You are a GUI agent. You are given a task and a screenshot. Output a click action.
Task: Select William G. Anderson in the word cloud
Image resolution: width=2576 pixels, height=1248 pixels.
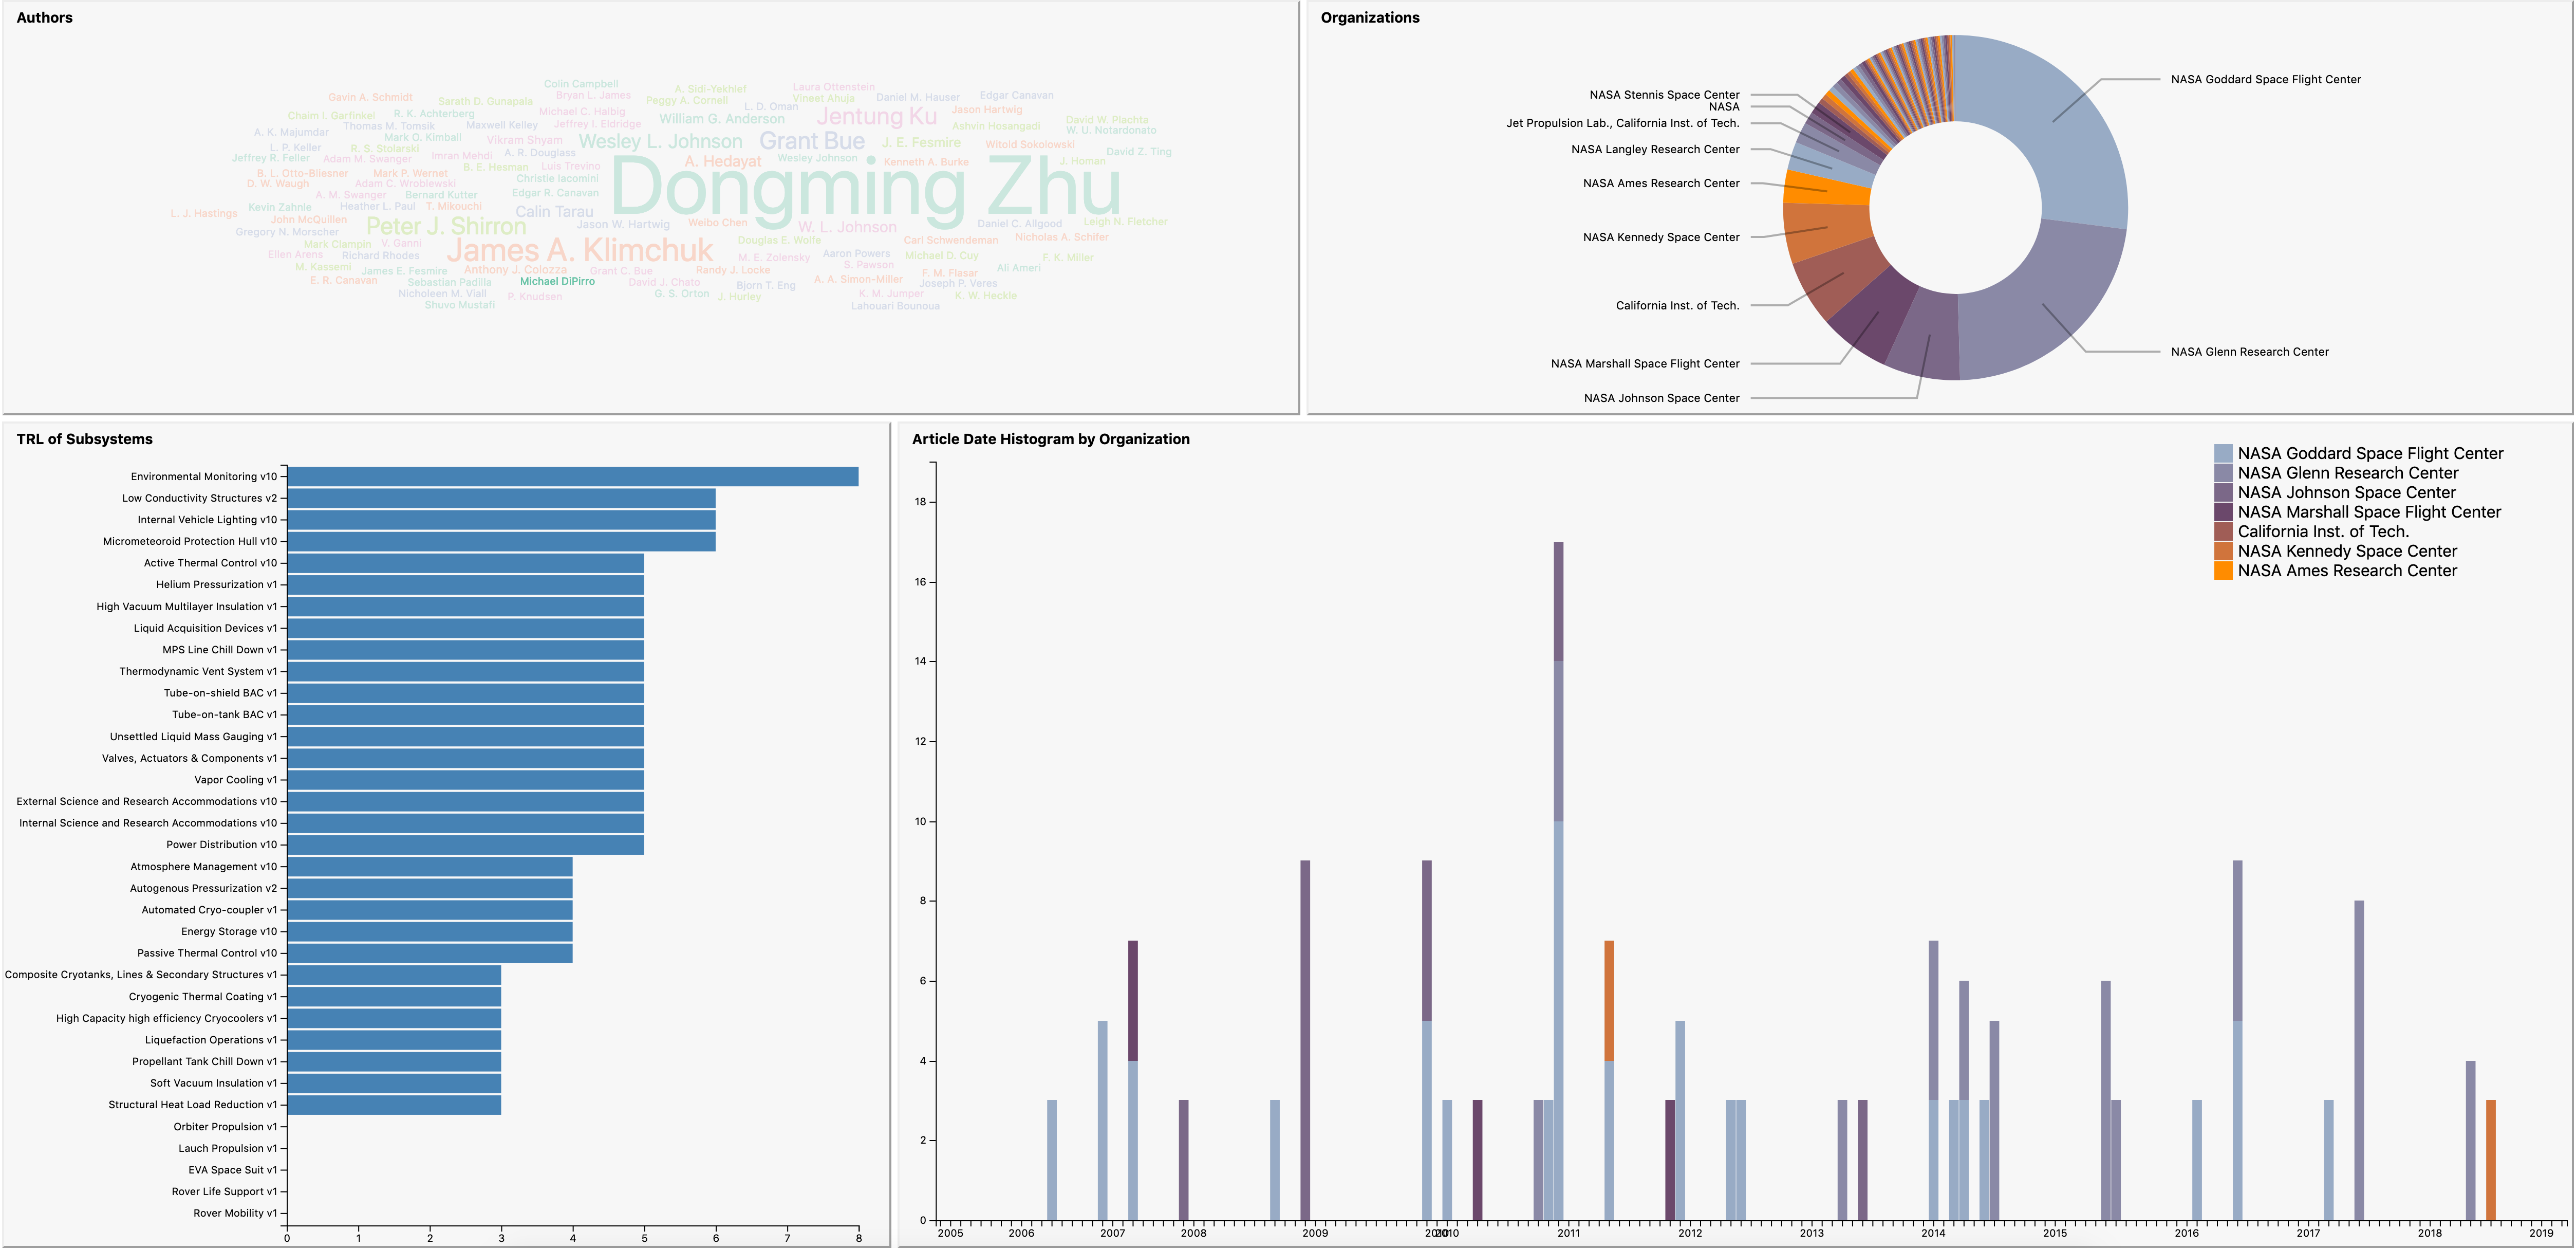721,119
